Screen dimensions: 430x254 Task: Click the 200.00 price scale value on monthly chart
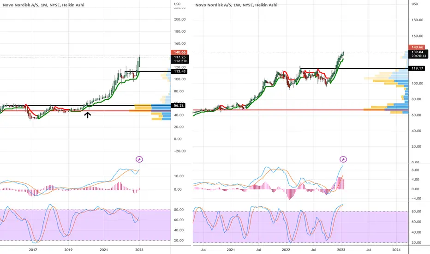tap(180, 19)
